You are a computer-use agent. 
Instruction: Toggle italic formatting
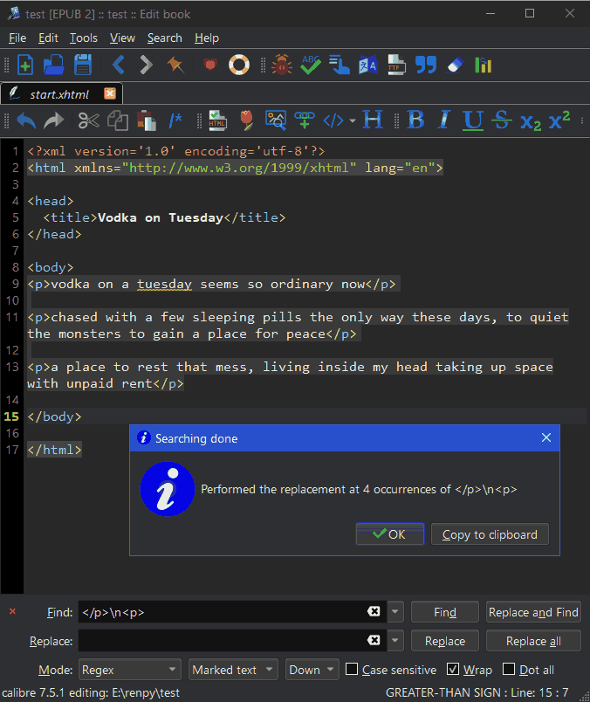[444, 120]
